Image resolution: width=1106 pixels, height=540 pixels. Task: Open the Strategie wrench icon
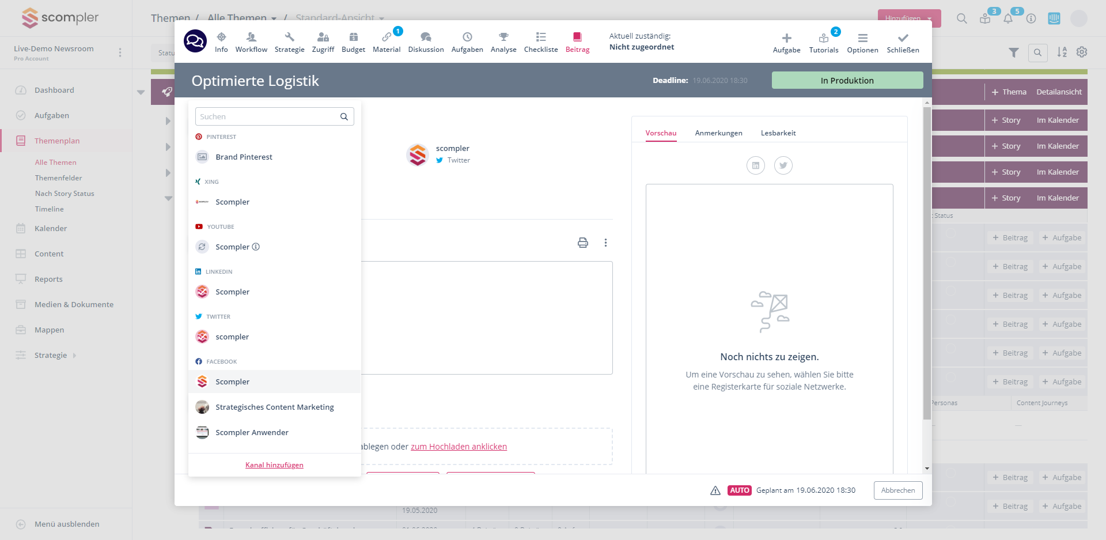click(x=289, y=37)
